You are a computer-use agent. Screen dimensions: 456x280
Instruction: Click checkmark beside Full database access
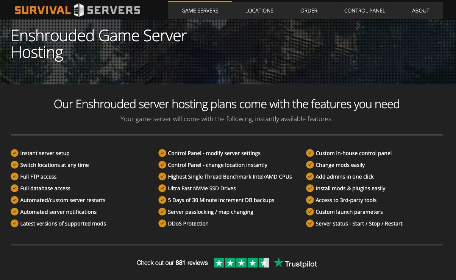tap(14, 188)
